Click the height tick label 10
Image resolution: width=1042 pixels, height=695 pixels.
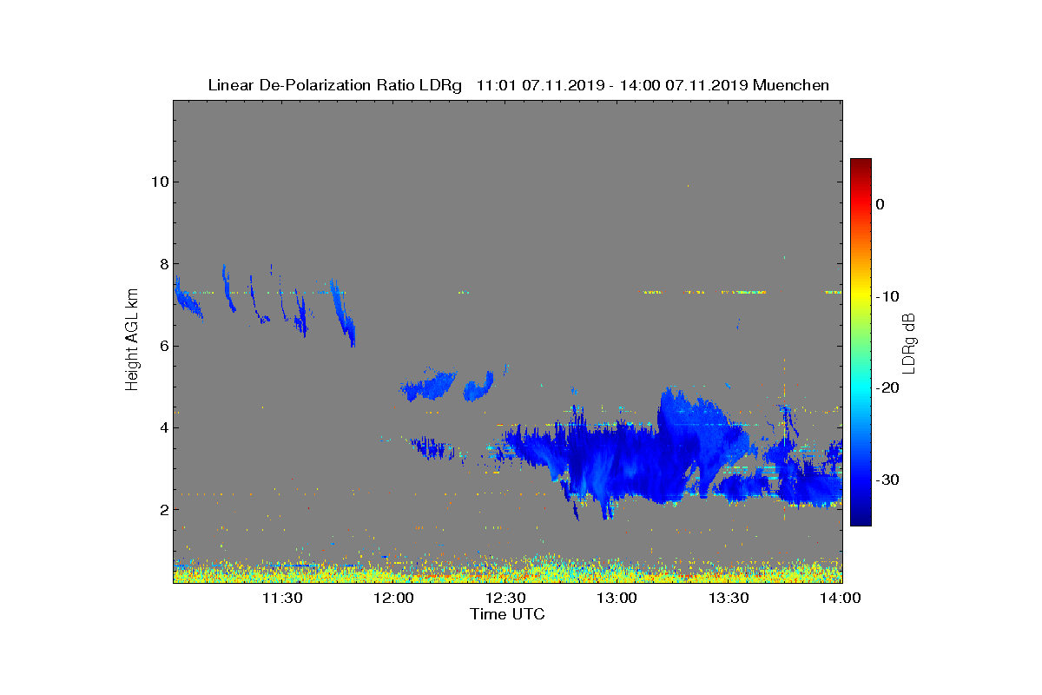(159, 182)
